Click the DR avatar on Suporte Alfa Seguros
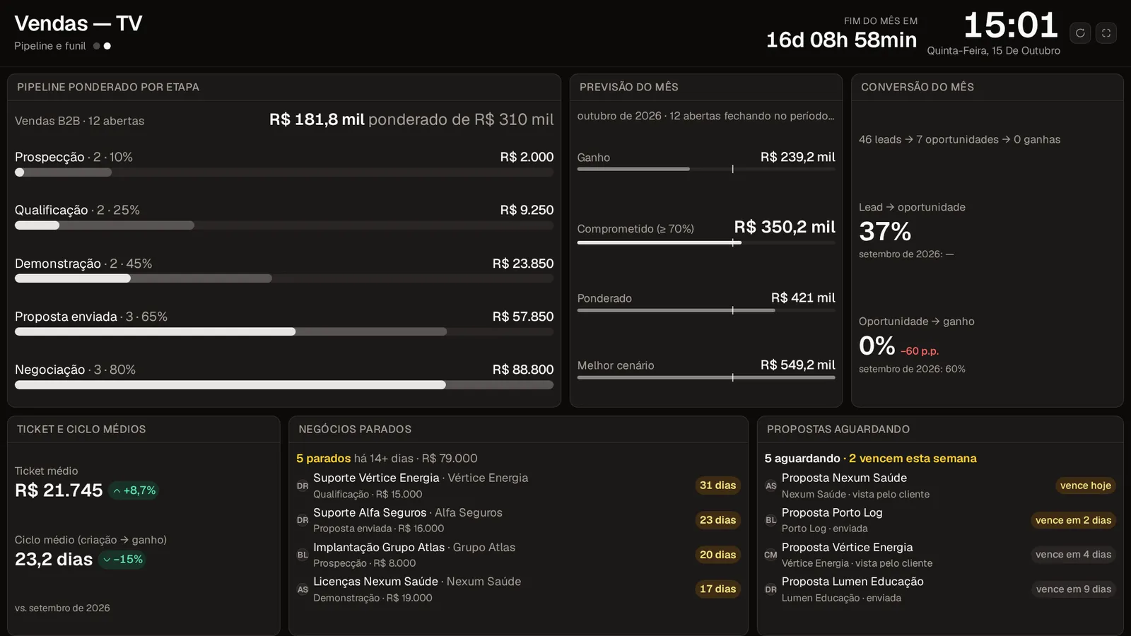Image resolution: width=1131 pixels, height=636 pixels. point(303,520)
